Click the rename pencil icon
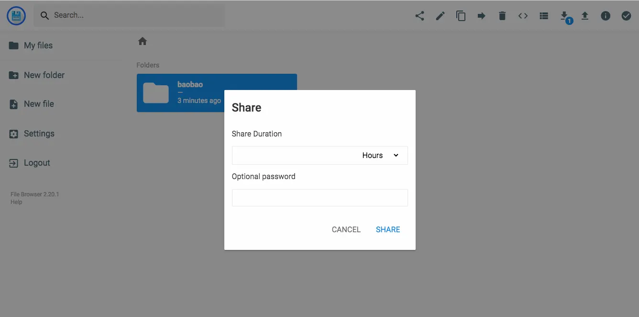639x317 pixels. tap(440, 16)
